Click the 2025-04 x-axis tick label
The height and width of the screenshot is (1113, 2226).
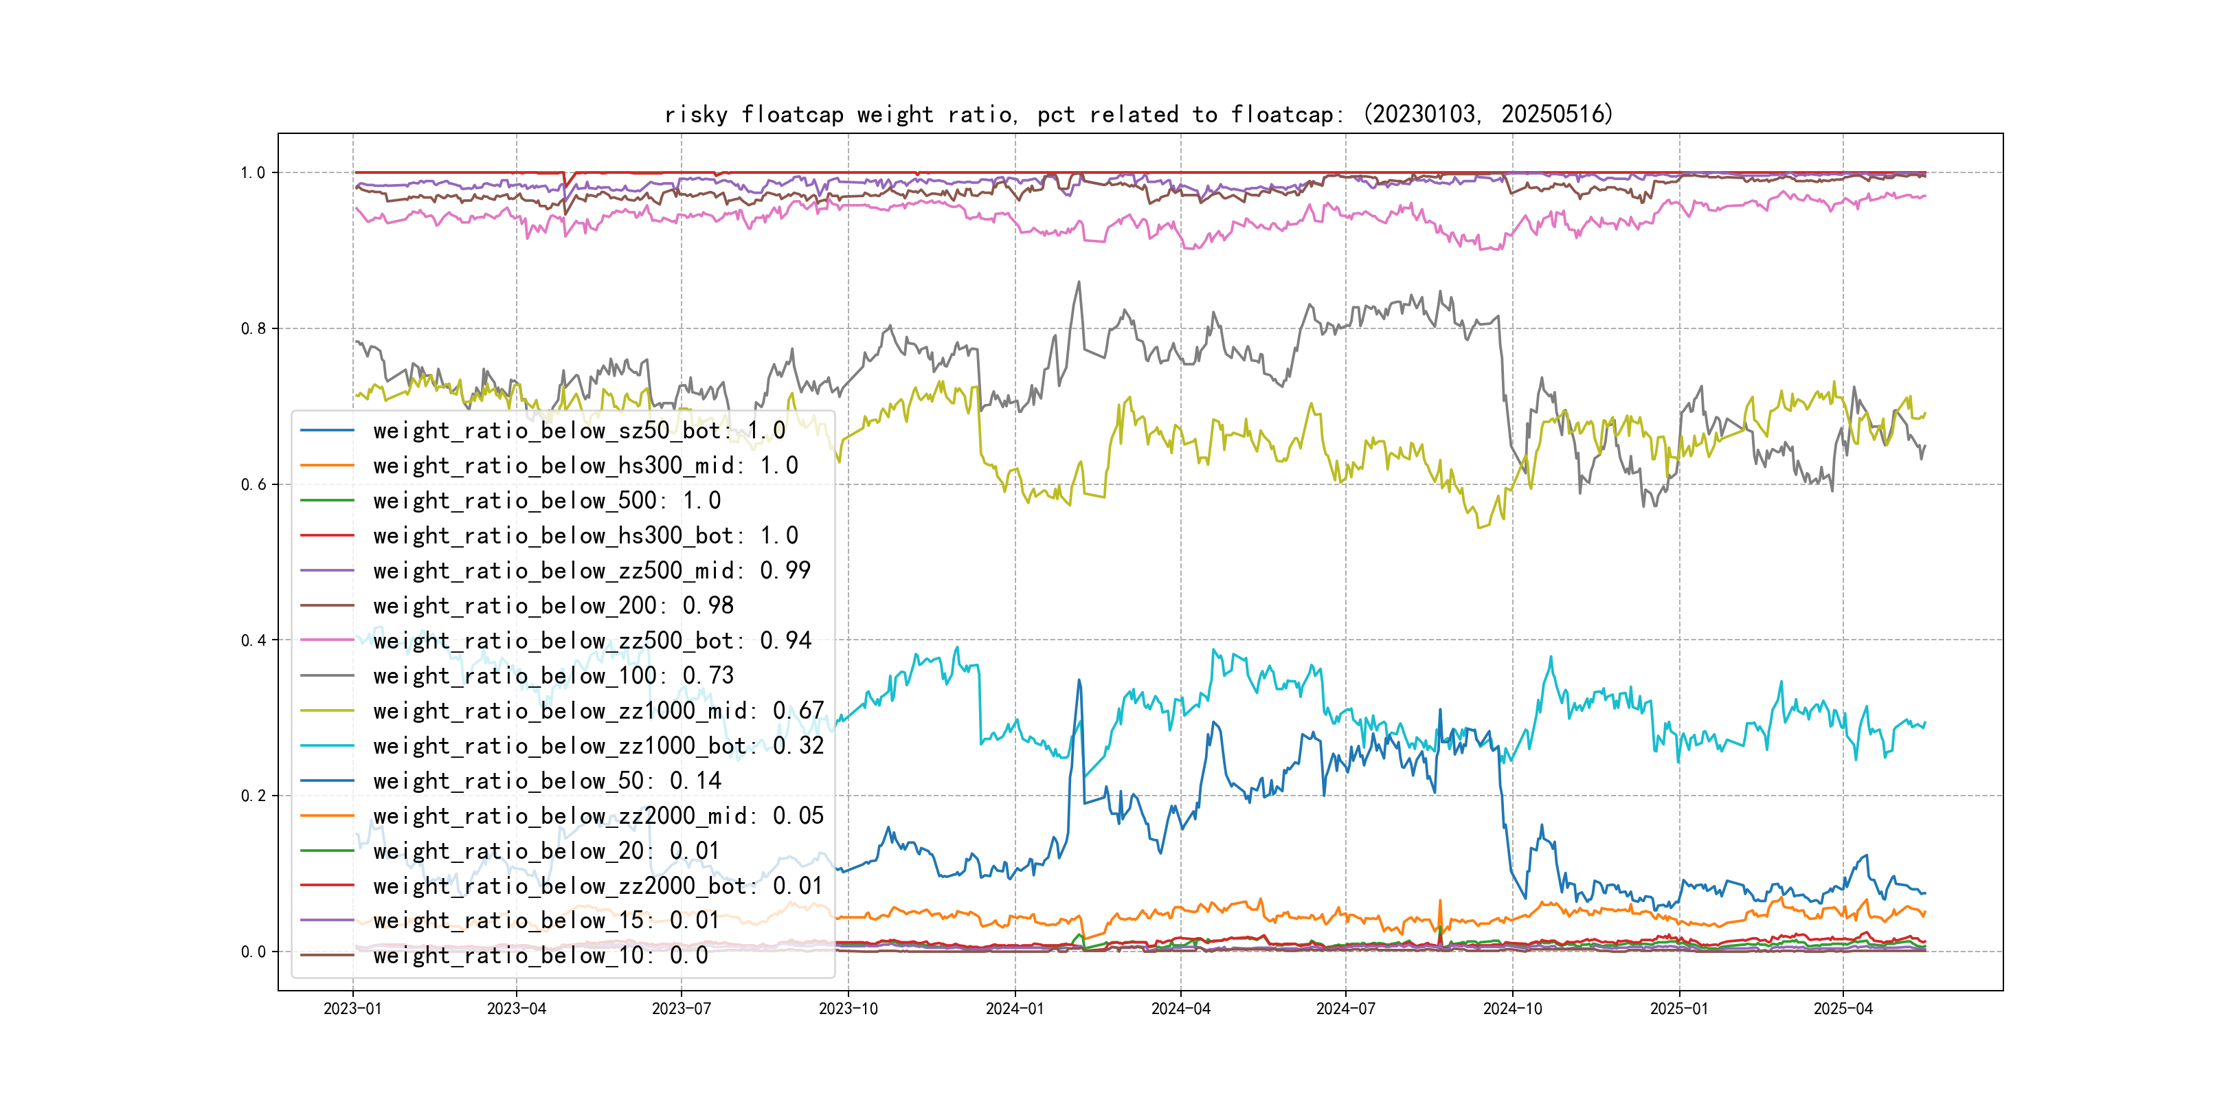point(1843,1009)
